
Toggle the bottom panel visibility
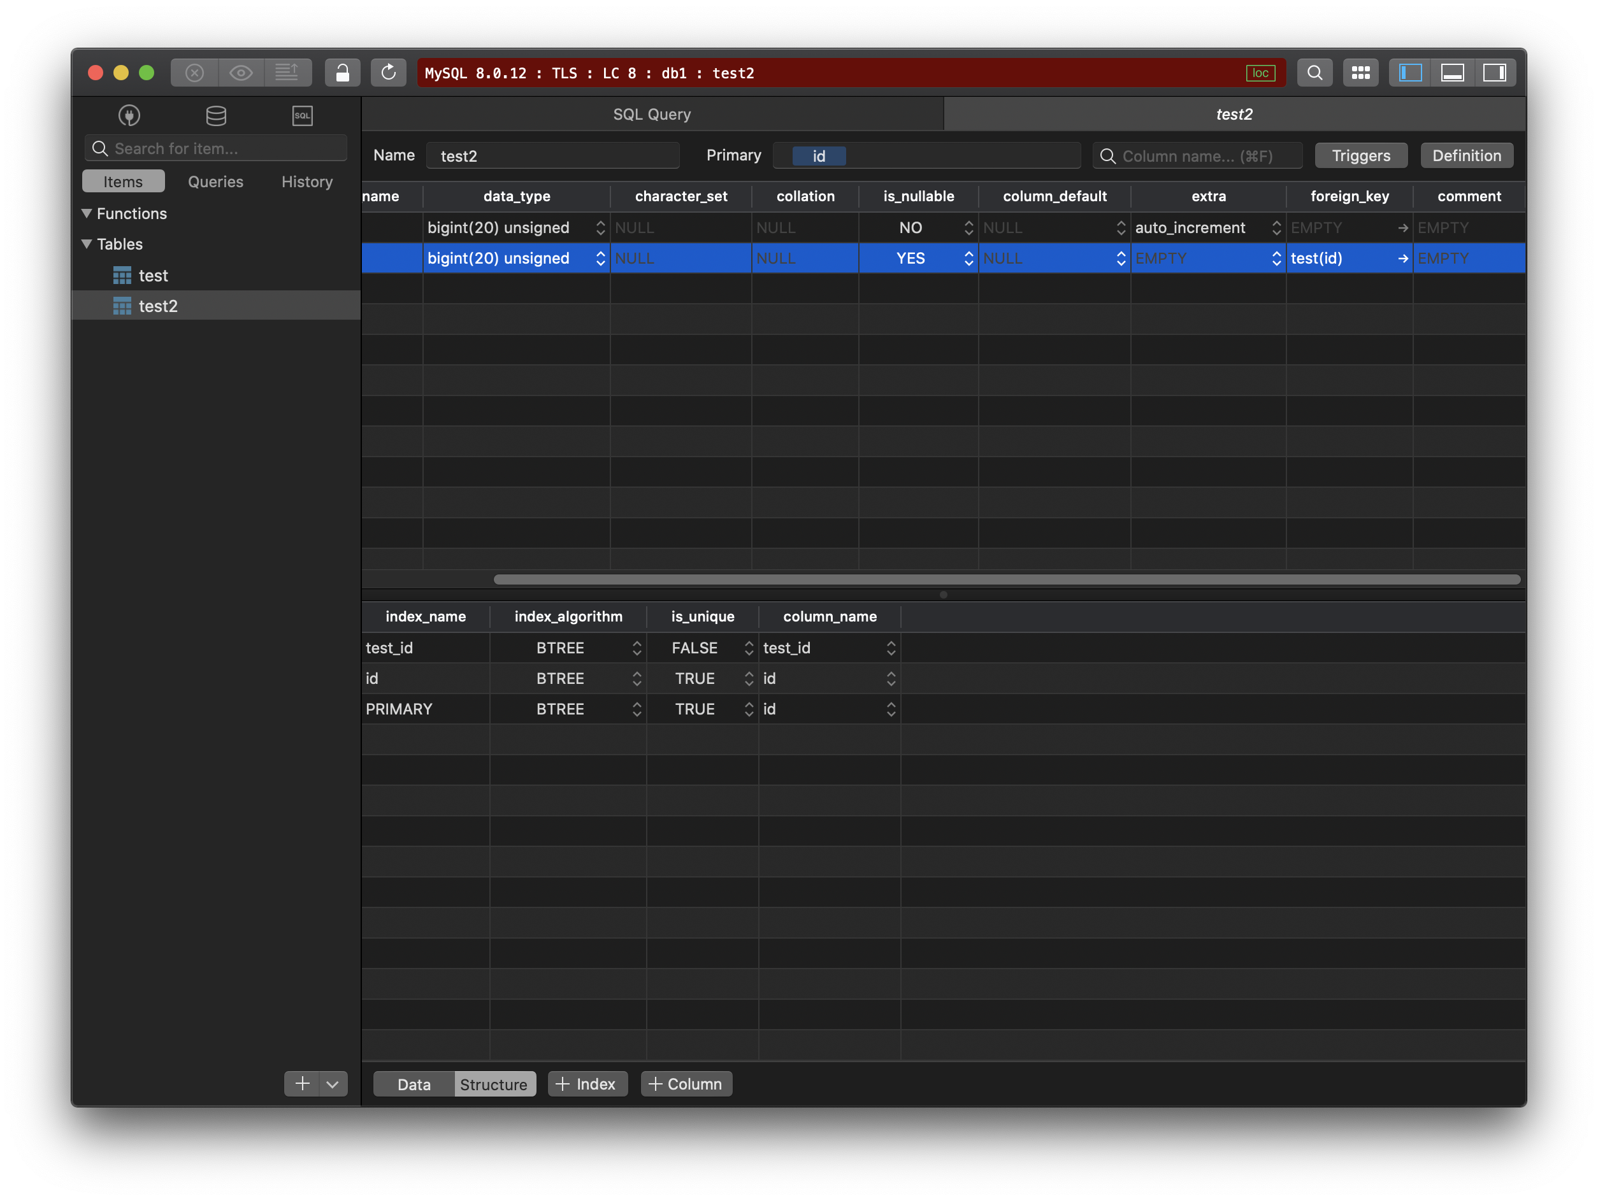[1452, 73]
